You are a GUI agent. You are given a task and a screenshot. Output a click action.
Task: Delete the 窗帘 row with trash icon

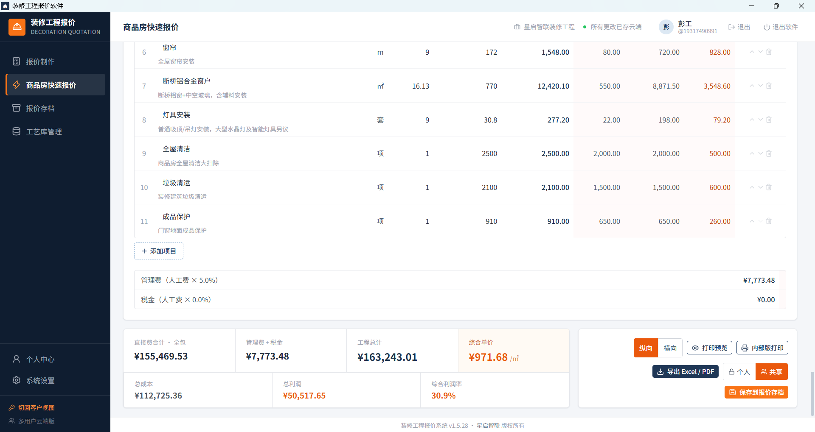click(x=769, y=52)
